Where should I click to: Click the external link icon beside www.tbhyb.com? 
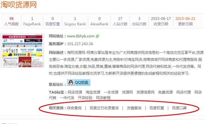pyautogui.click(x=98, y=36)
